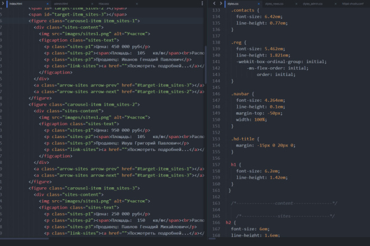Click the 'Цена: 250 000 руб' line
The image size is (370, 246).
[97, 214]
